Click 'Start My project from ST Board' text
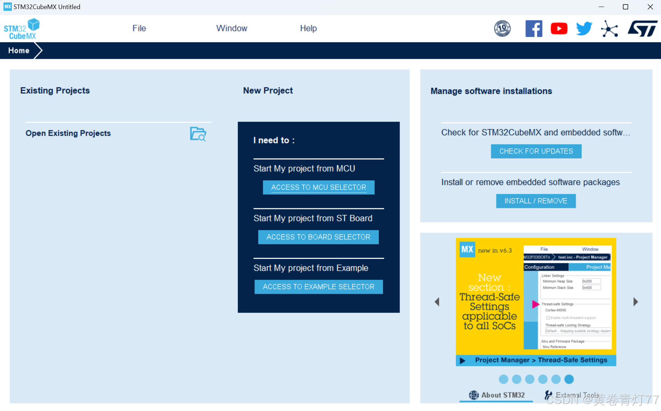The image size is (661, 411). click(x=313, y=218)
